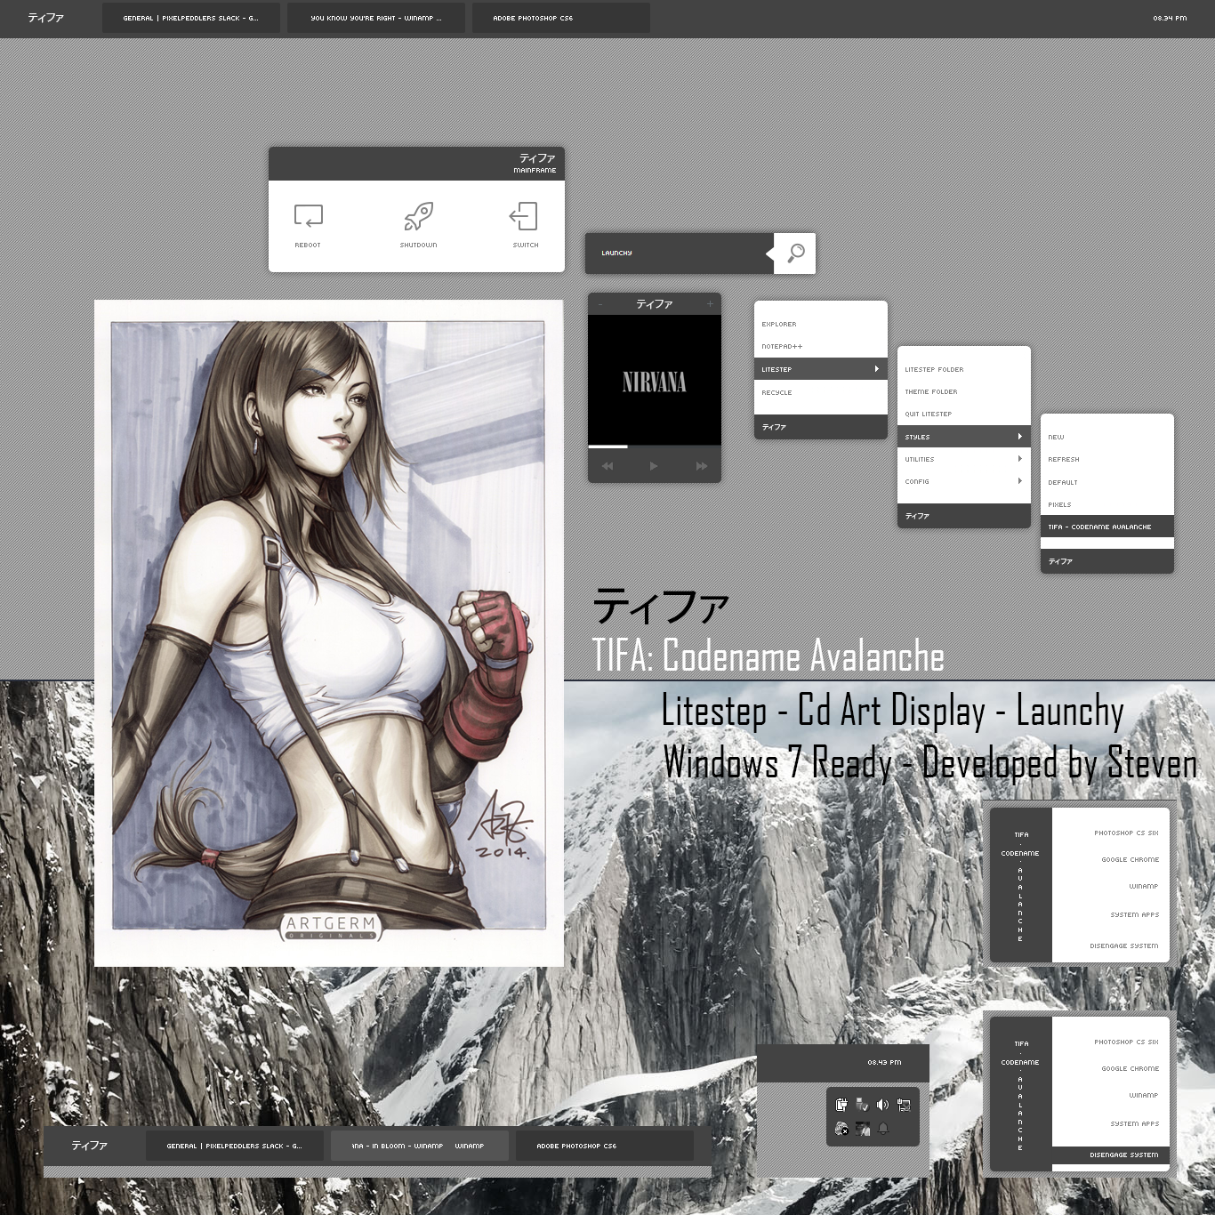Click the play button in CD Art Display
The image size is (1215, 1215).
coord(654,465)
